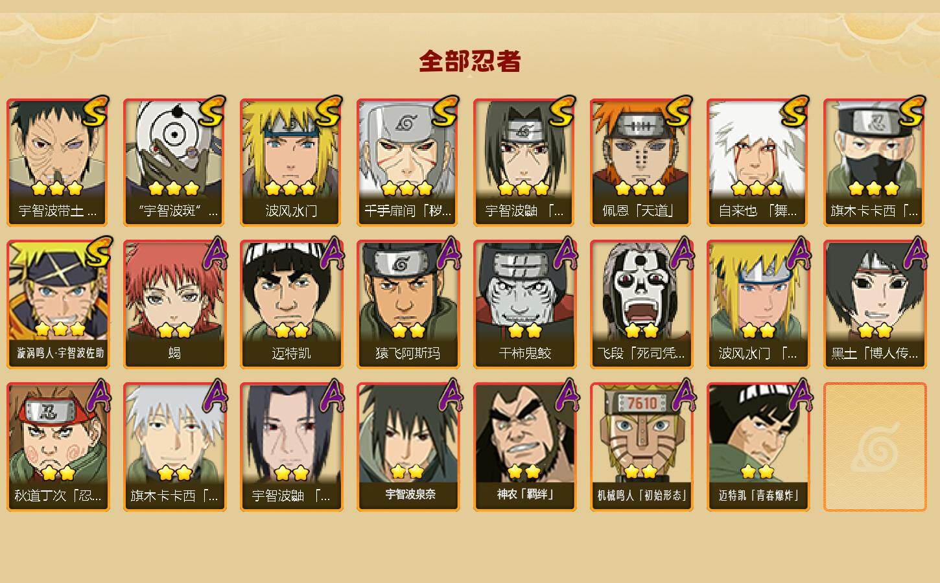
Task: Select the 干柿鬼鲛 shark-face card
Action: click(x=525, y=304)
